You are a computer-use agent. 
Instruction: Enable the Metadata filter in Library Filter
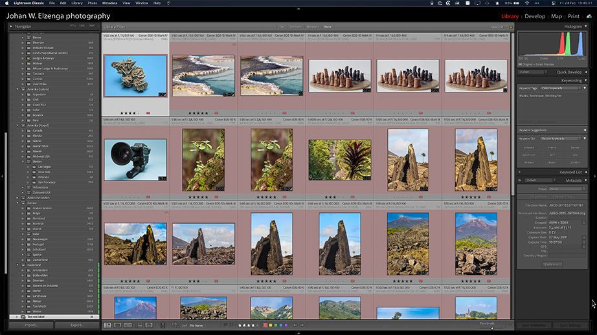[x=313, y=27]
